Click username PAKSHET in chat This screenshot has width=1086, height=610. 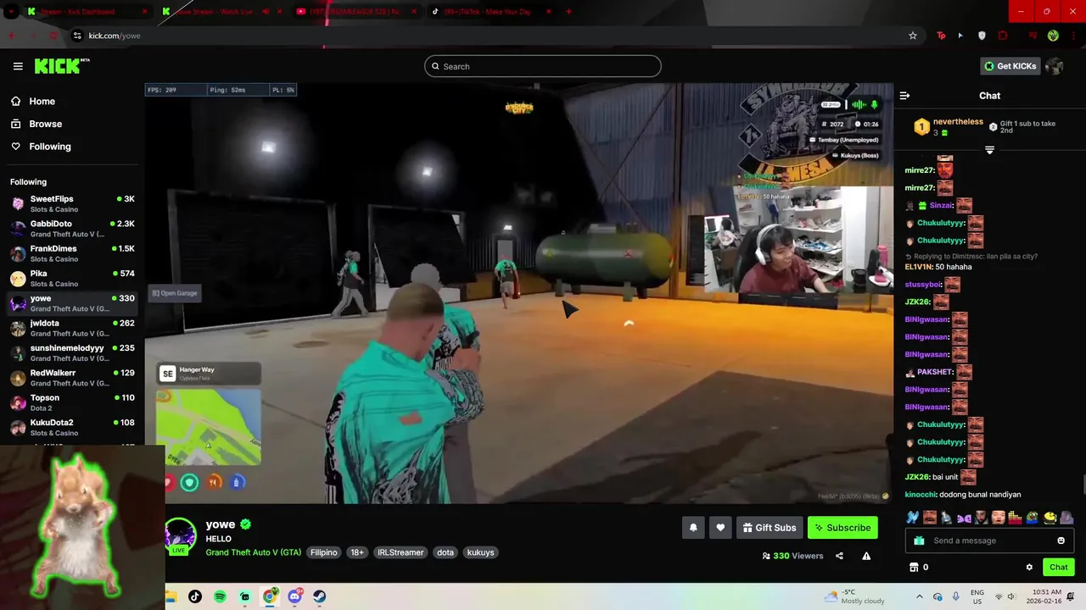pos(935,372)
